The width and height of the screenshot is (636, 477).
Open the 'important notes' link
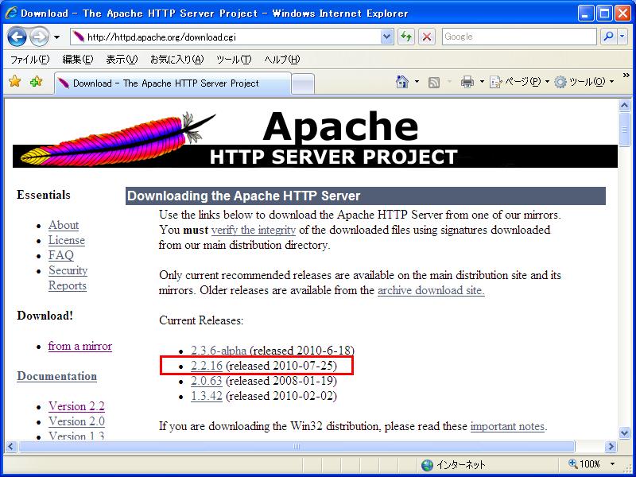click(x=507, y=426)
